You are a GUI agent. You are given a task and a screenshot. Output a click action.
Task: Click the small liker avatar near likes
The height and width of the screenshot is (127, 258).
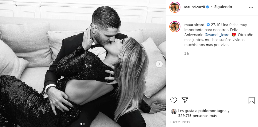point(173,111)
